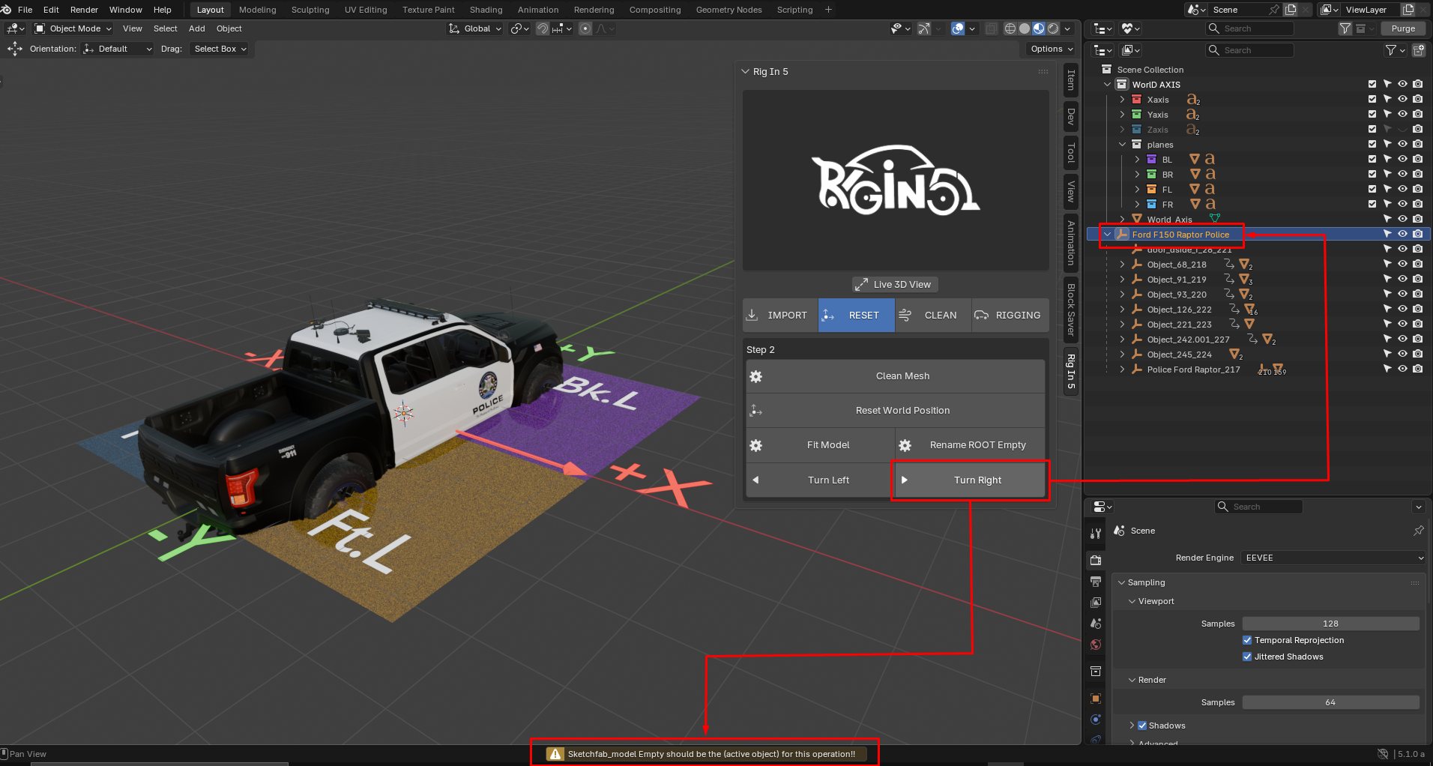Toggle viewport overlays button
1433x766 pixels.
(x=958, y=28)
